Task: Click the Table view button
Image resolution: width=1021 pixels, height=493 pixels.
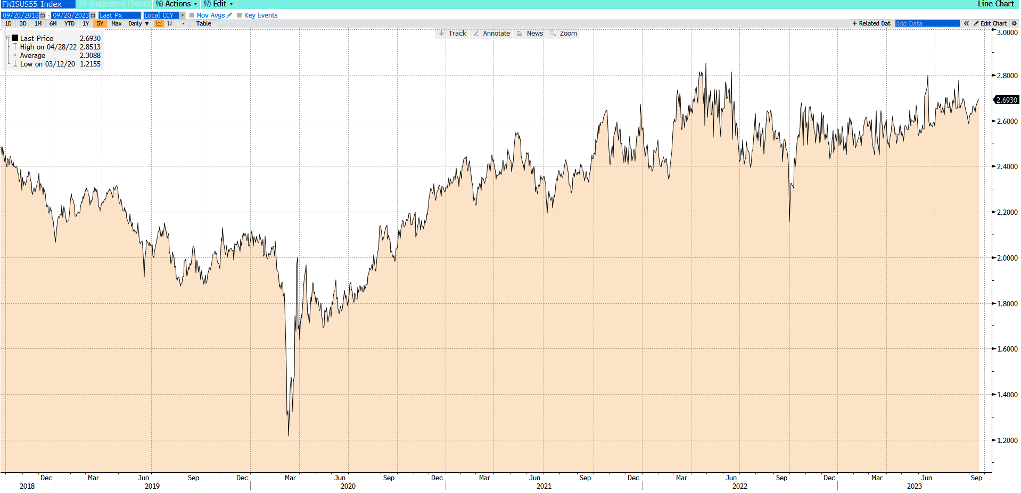Action: point(203,23)
